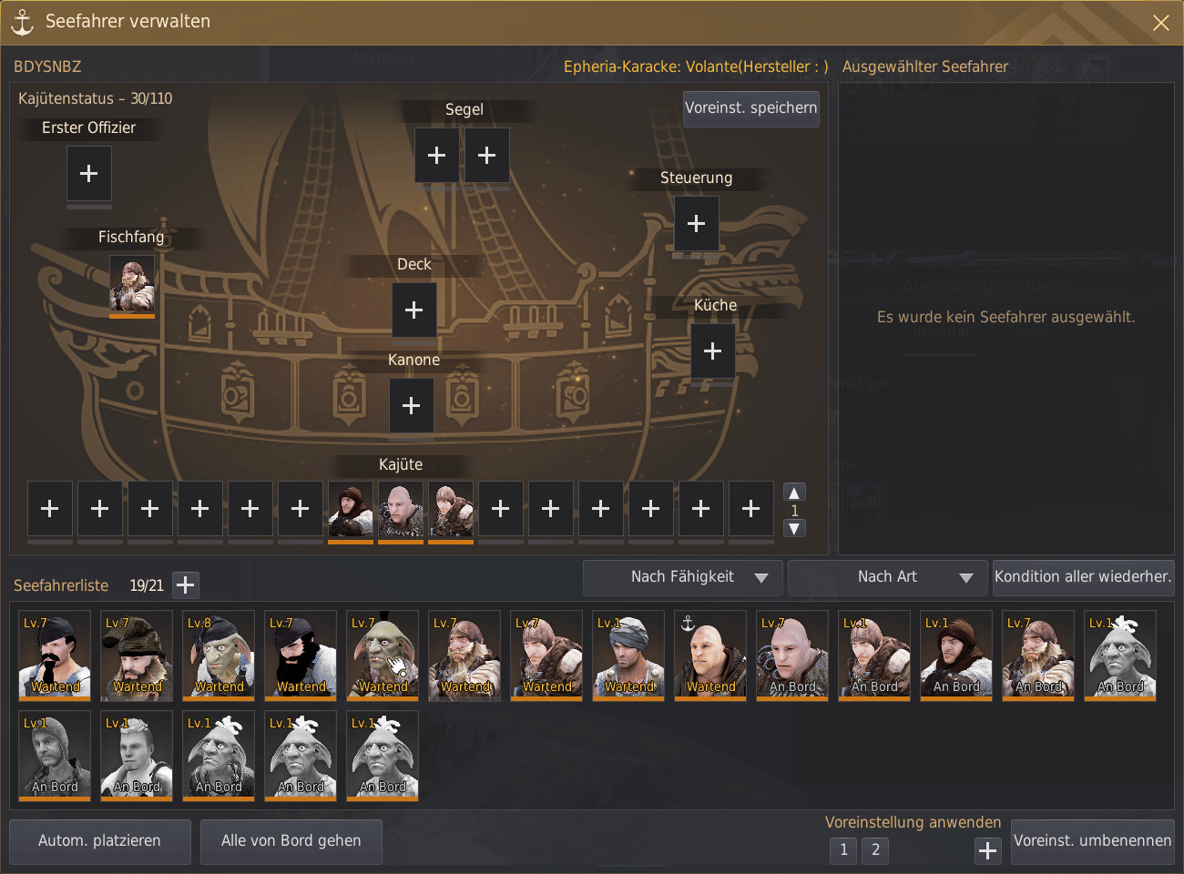Viewport: 1184px width, 874px height.
Task: Add a sailor to the Erster Offizier slot
Action: 89,173
